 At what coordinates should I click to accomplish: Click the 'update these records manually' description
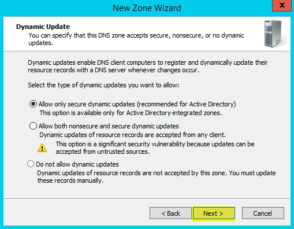coord(157,177)
